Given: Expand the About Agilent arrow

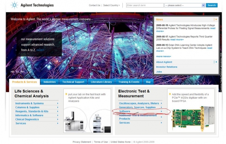Looking at the screenshot, I should pos(216,62).
